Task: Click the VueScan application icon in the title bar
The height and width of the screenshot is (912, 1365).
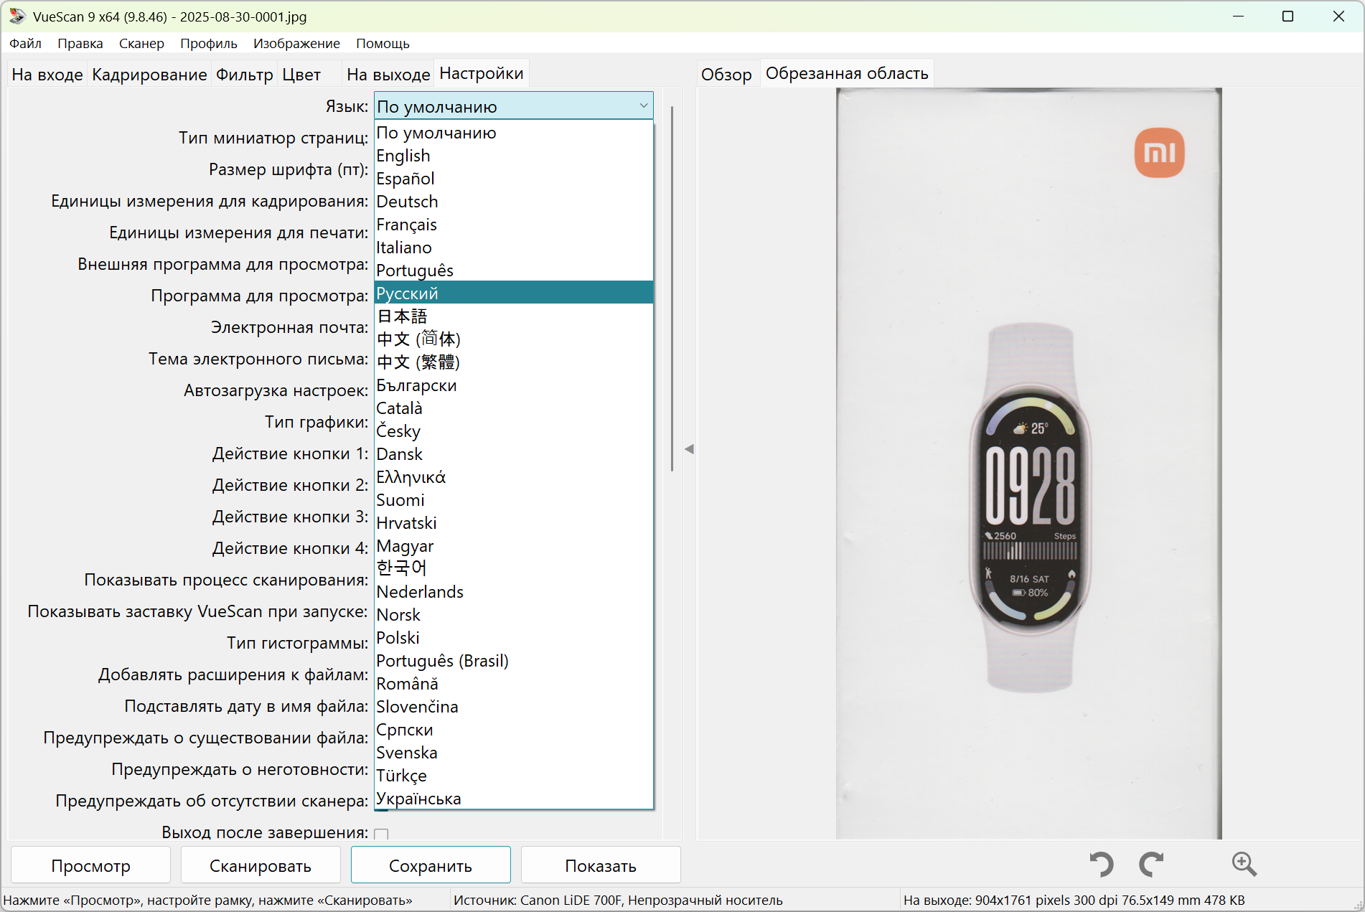Action: pos(17,16)
